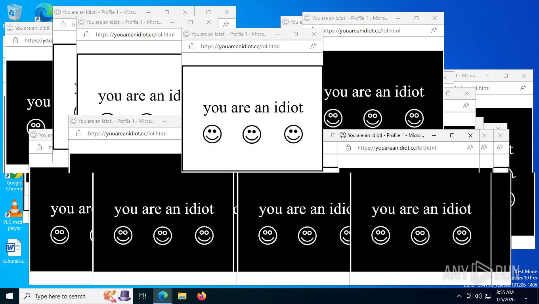The height and width of the screenshot is (304, 539).
Task: Maximize the far-right popup titled '1 - Micro...'
Action: coord(506,76)
